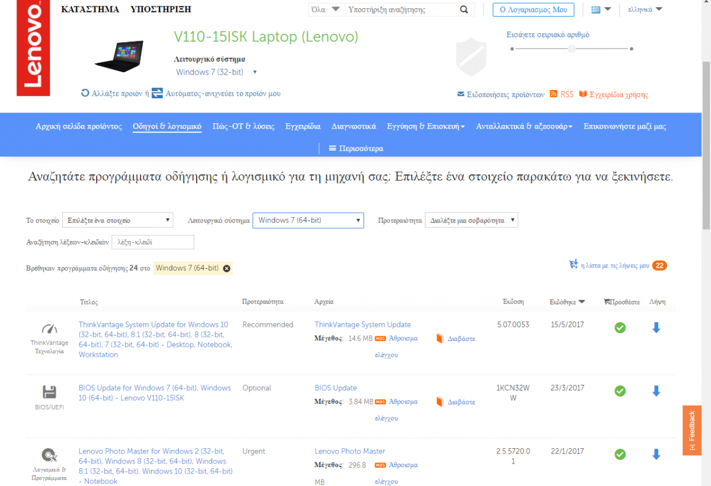Screen dimensions: 711x486
Task: Click the MD5 badge for Lenovo Photo Master
Action: tap(380, 465)
